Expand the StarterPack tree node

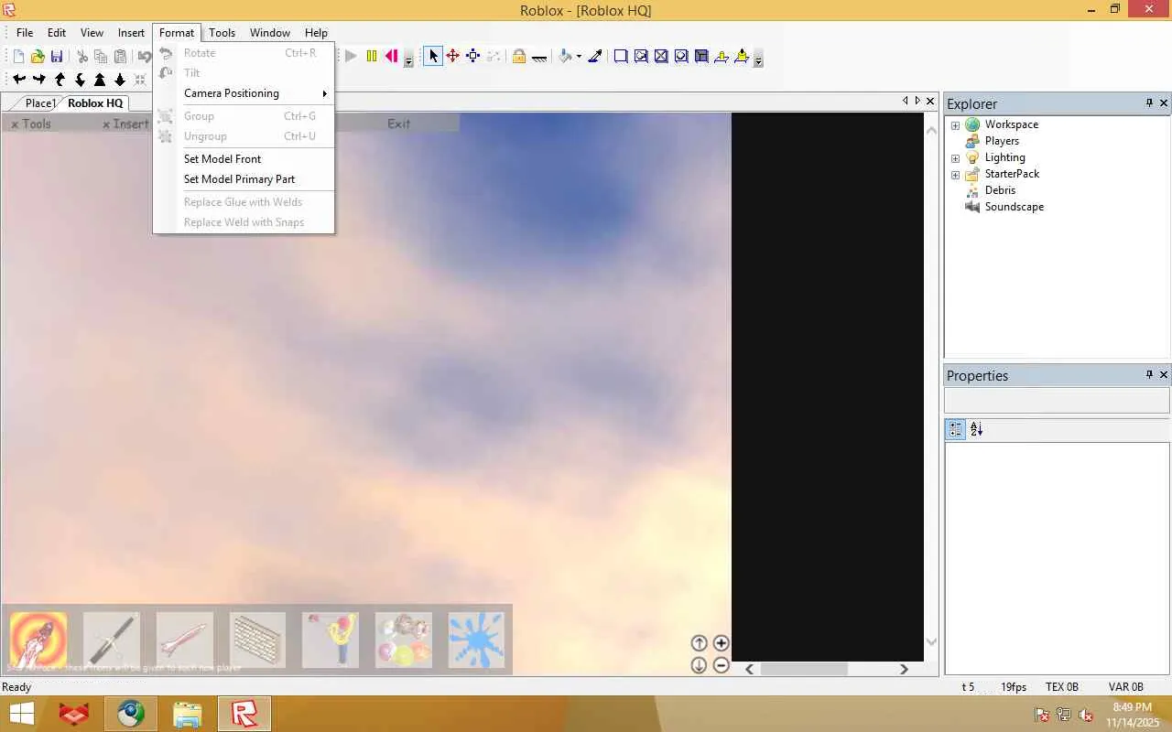955,175
